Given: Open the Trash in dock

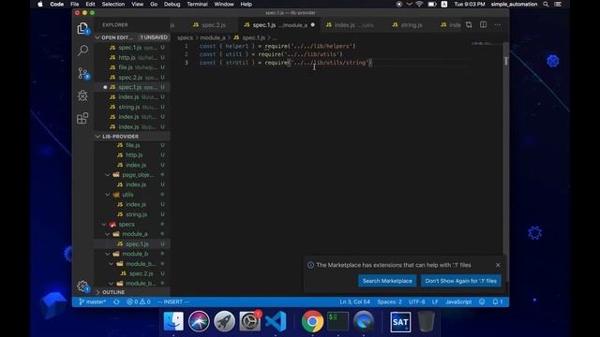Looking at the screenshot, I should pos(426,321).
